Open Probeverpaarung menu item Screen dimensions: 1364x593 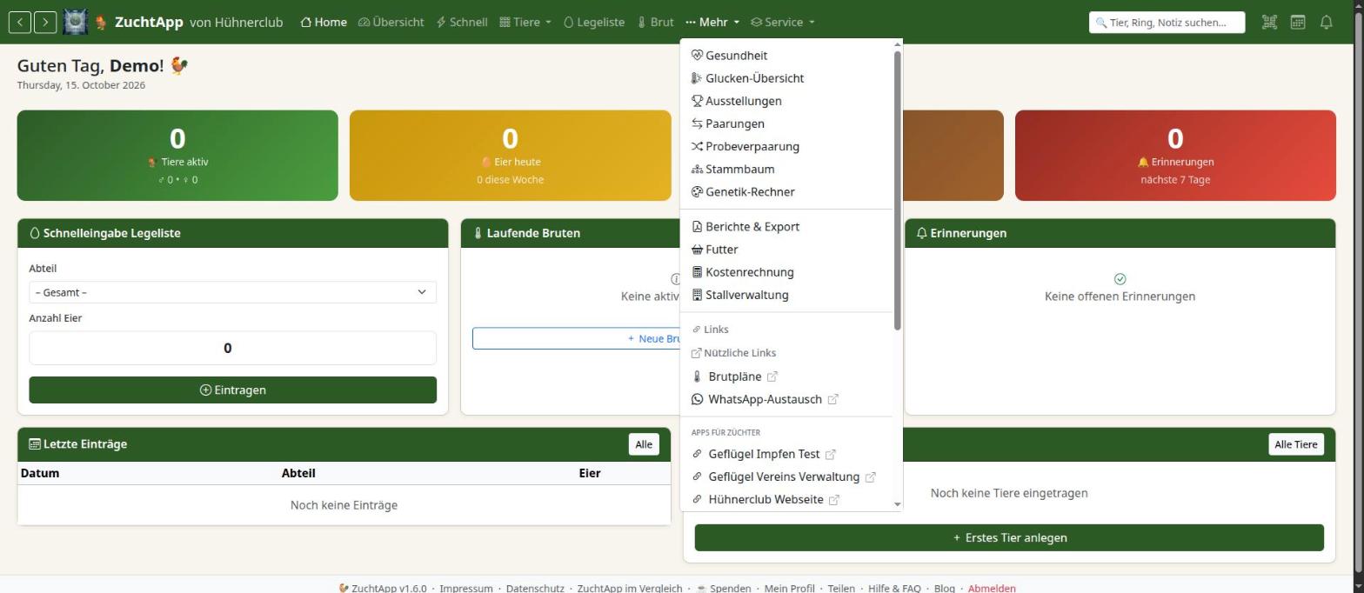787,146
